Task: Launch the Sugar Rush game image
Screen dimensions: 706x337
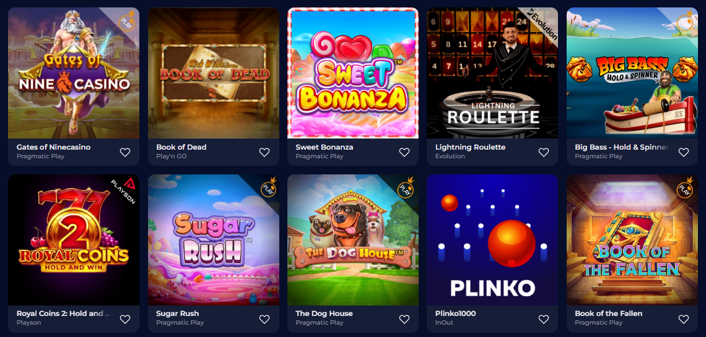Action: tap(214, 240)
